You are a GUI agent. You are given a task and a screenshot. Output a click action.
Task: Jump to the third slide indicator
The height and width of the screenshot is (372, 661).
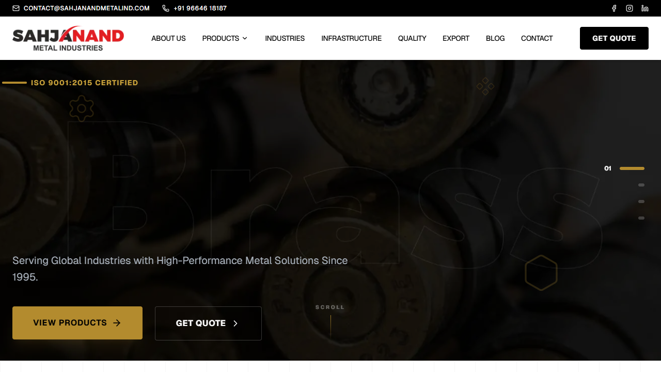pyautogui.click(x=641, y=202)
